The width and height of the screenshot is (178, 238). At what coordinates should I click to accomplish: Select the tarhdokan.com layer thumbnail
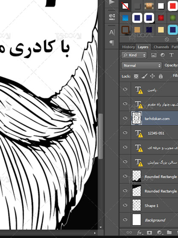[136, 118]
